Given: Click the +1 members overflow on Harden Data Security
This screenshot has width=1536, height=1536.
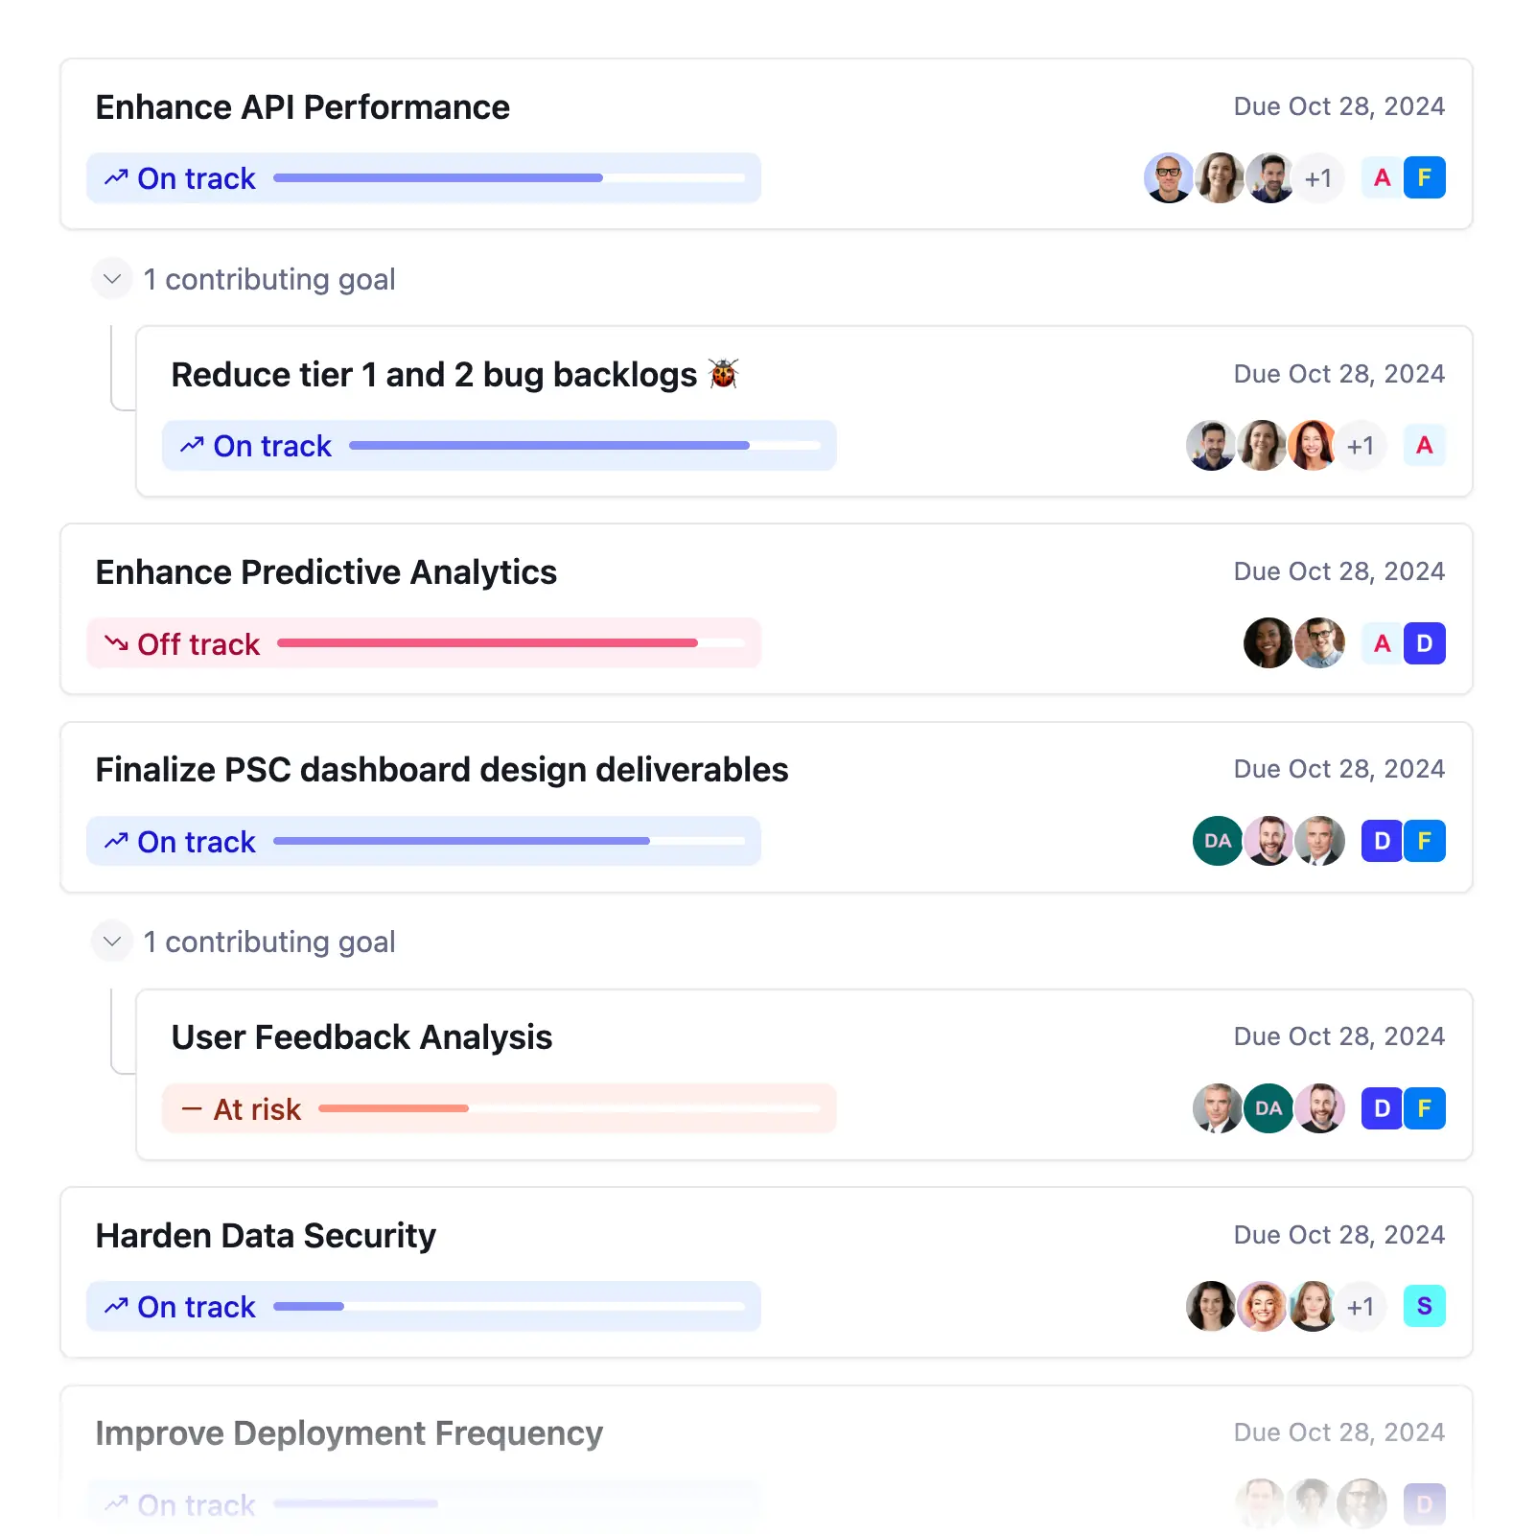Looking at the screenshot, I should (x=1361, y=1307).
